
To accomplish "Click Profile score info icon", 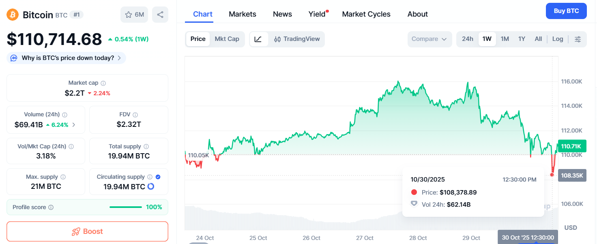I will (51, 207).
